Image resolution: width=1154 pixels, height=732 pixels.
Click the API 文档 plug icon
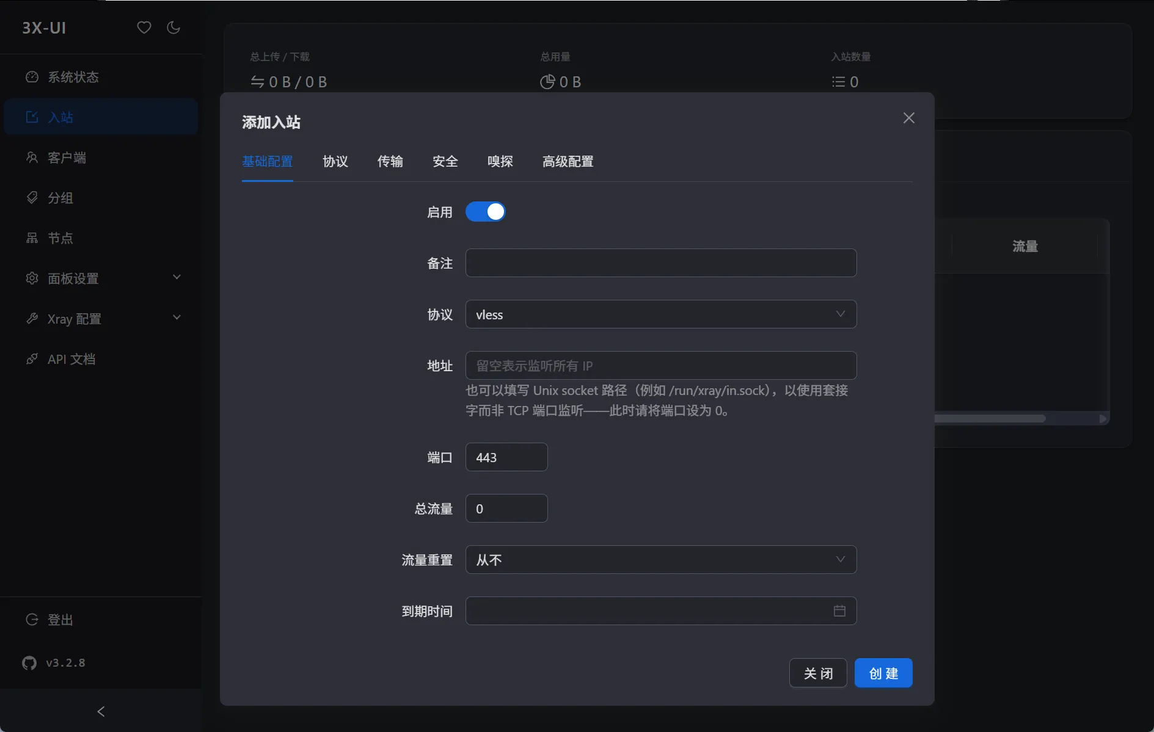click(x=32, y=359)
